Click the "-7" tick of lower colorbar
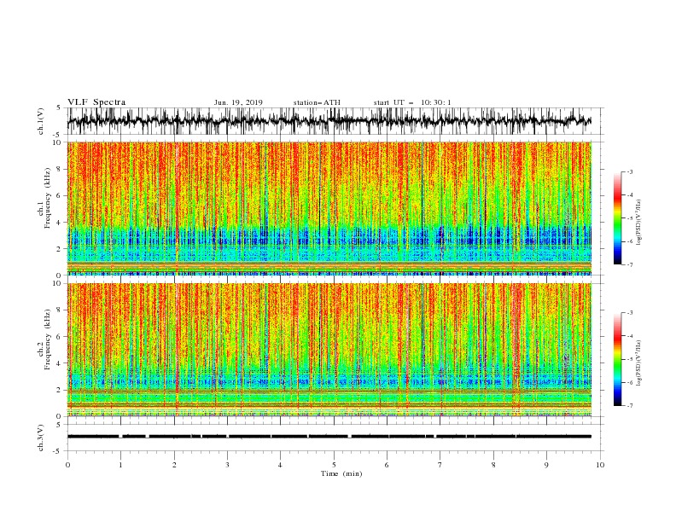The height and width of the screenshot is (522, 676). click(629, 406)
